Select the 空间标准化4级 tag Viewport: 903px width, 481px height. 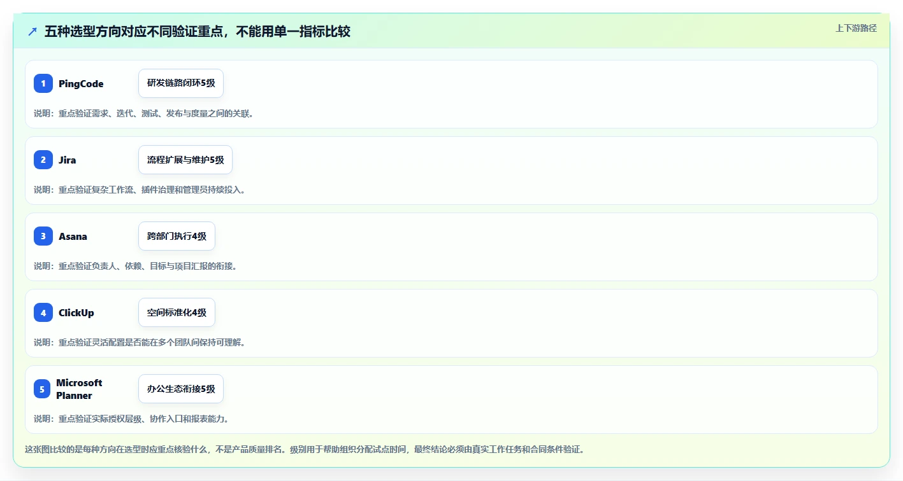click(x=177, y=312)
